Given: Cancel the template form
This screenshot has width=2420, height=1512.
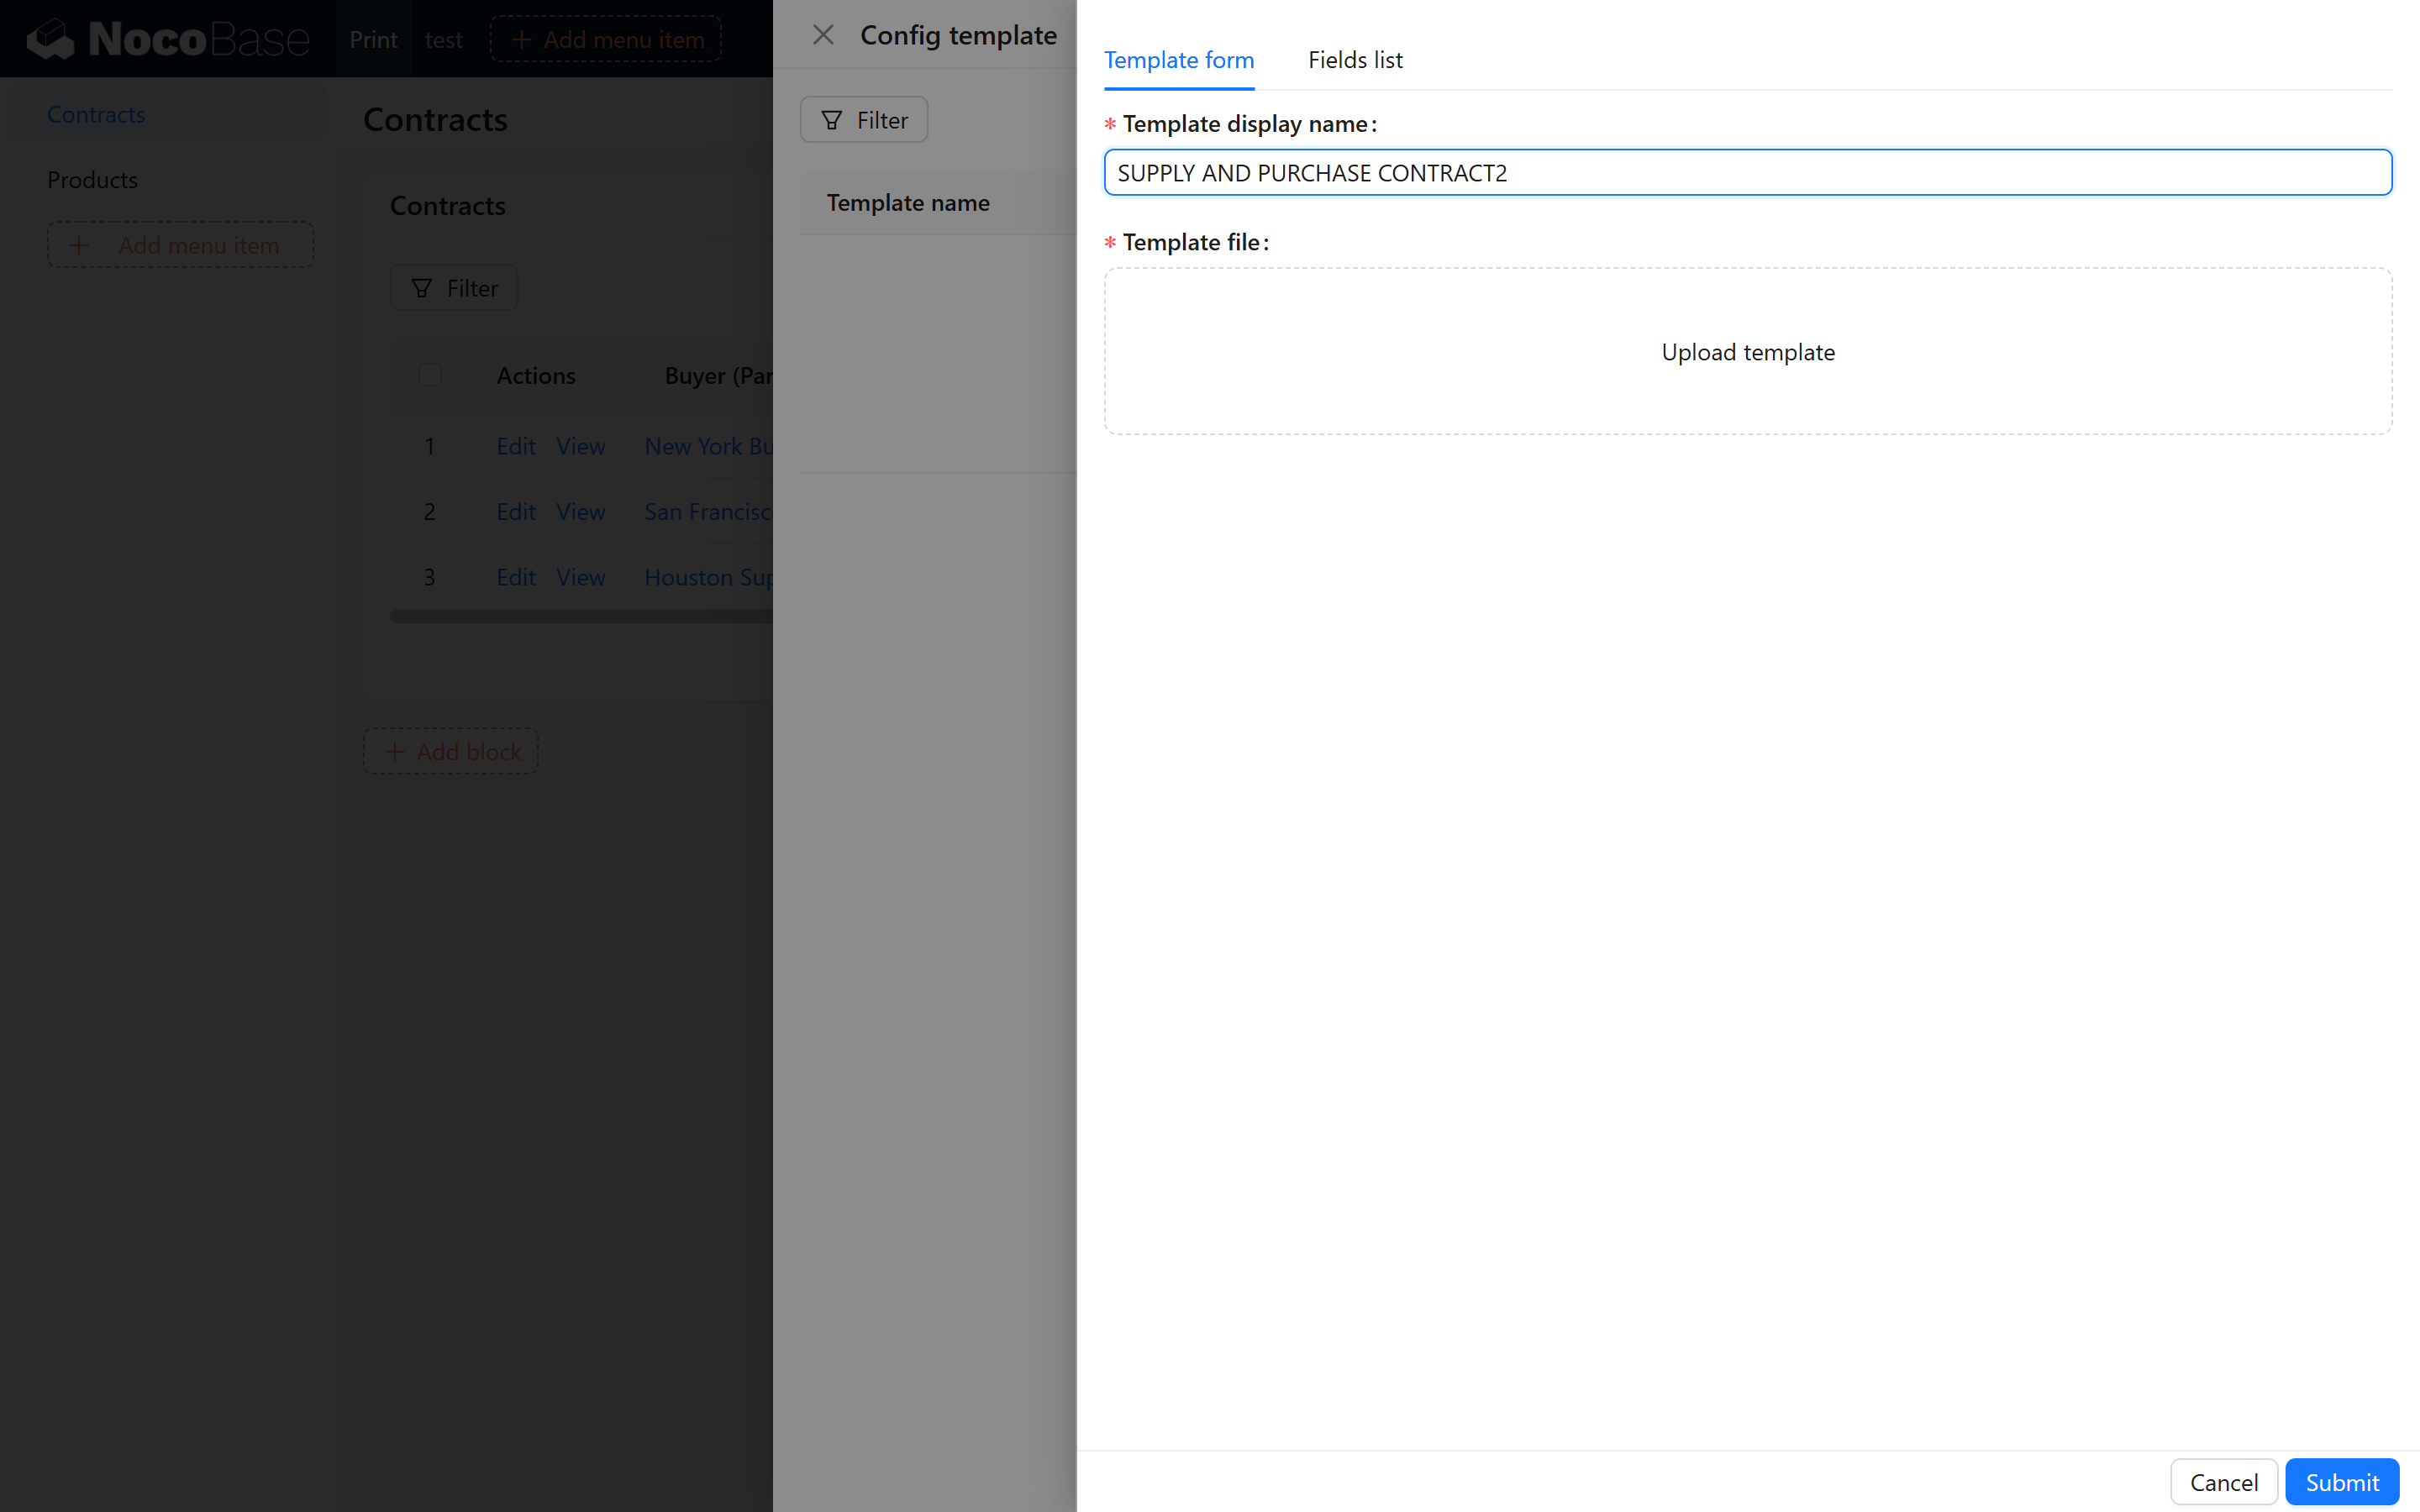Looking at the screenshot, I should click(x=2223, y=1481).
